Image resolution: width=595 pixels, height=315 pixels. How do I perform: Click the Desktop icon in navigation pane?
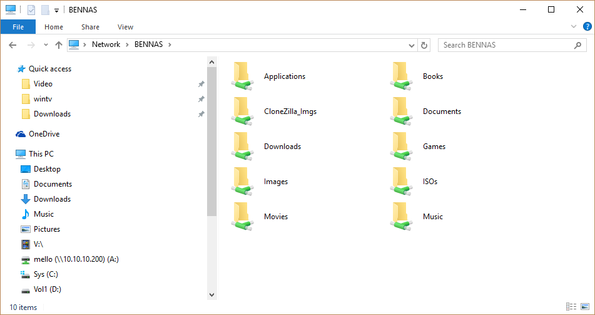pos(26,169)
